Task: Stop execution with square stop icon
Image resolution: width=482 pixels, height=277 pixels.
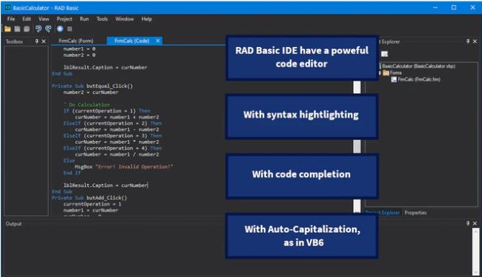Action: coord(70,29)
